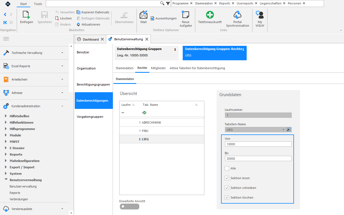Viewport: 344px width, 215px height.
Task: Open Telefonauskunft green plus icon
Action: (x=210, y=15)
